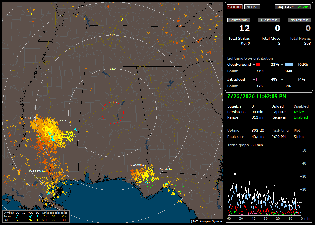Image resolution: width=315 pixels, height=225 pixels.
Task: Click the Recent -CG cyan legend symbol
Action: (17, 216)
